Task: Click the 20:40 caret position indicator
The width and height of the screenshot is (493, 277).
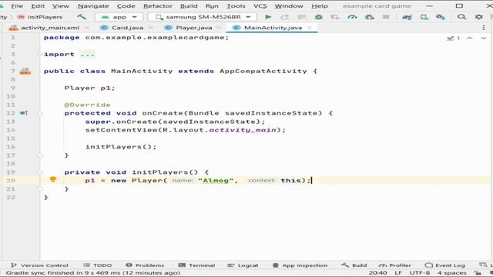Action: click(377, 273)
